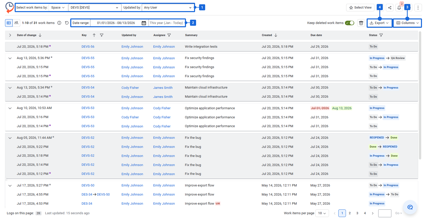
Task: Open the work items info icon
Action: point(59,23)
